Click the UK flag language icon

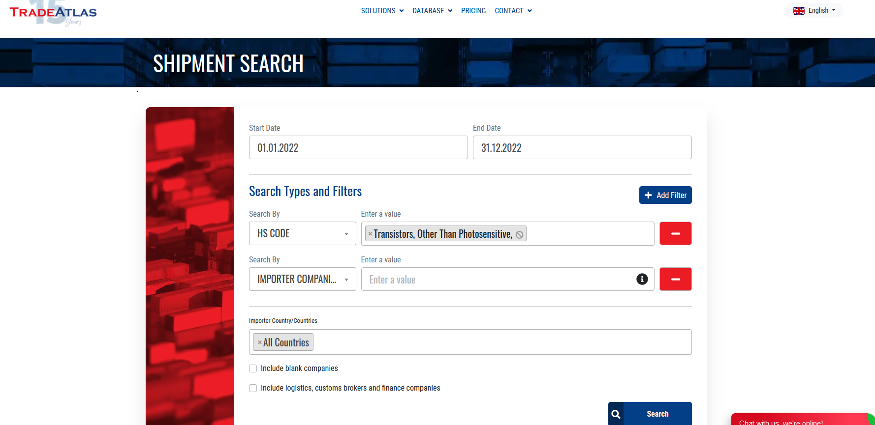799,11
